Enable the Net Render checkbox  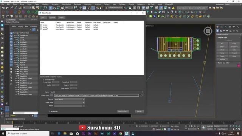click(x=50, y=111)
